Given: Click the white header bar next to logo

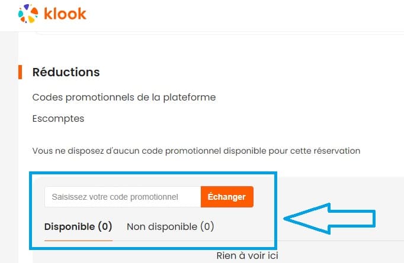Looking at the screenshot, I should pyautogui.click(x=237, y=14).
